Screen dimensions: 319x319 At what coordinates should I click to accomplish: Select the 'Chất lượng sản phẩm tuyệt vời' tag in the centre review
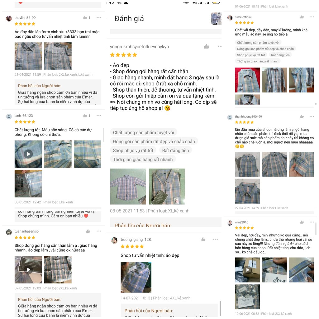tap(143, 133)
